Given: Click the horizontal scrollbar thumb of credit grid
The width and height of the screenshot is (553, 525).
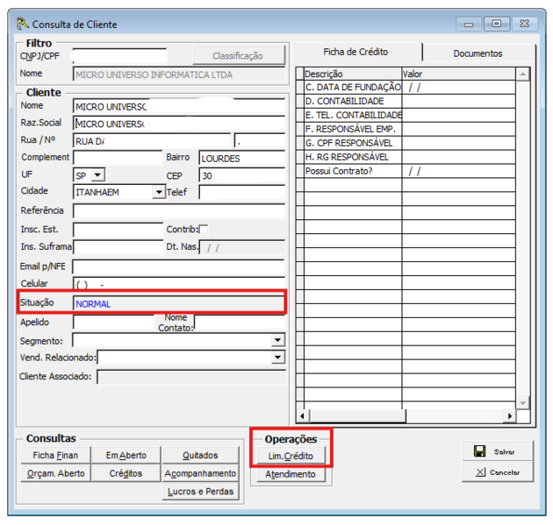Looking at the screenshot, I should tap(357, 415).
